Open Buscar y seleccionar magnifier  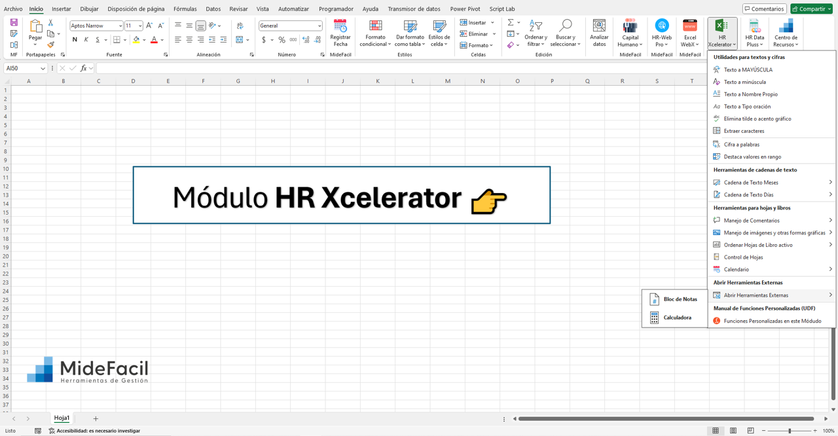[565, 33]
